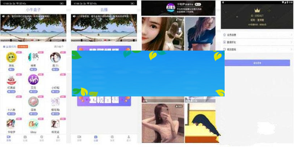Open the bottom-row dark-haired anime avatar
The width and height of the screenshot is (294, 147).
pos(55,124)
